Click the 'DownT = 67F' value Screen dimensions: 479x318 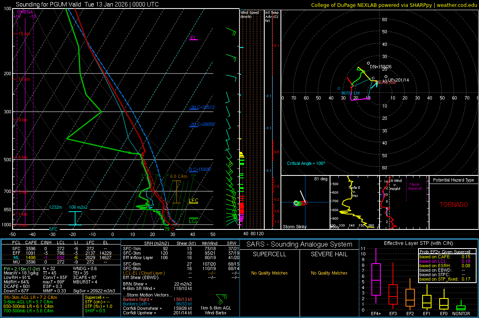16,291
